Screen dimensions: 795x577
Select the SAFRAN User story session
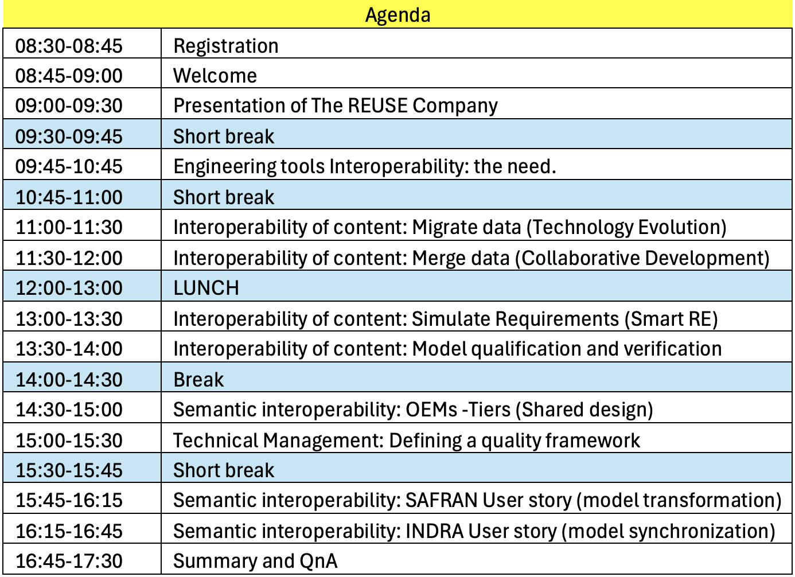[477, 500]
